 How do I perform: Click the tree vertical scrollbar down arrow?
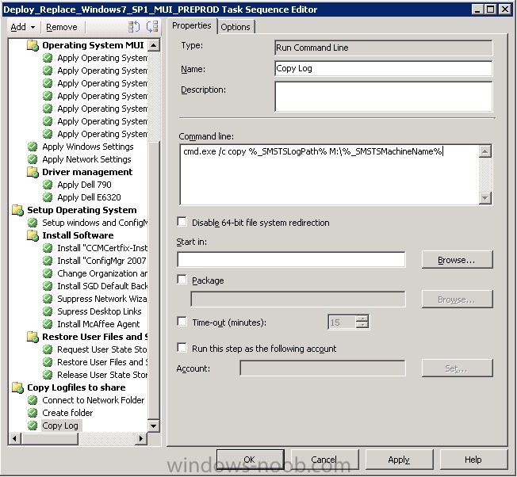154,425
